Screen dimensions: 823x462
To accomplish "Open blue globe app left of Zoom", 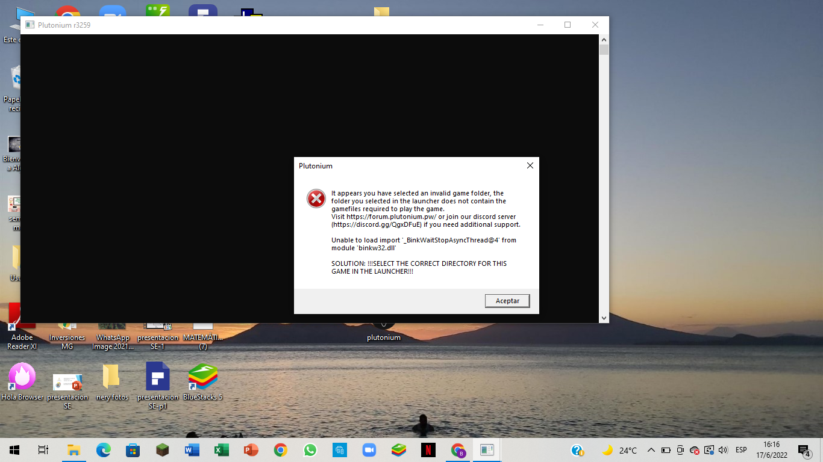I will (339, 450).
